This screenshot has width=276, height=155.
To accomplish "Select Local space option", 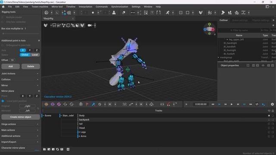I will (x=35, y=55).
